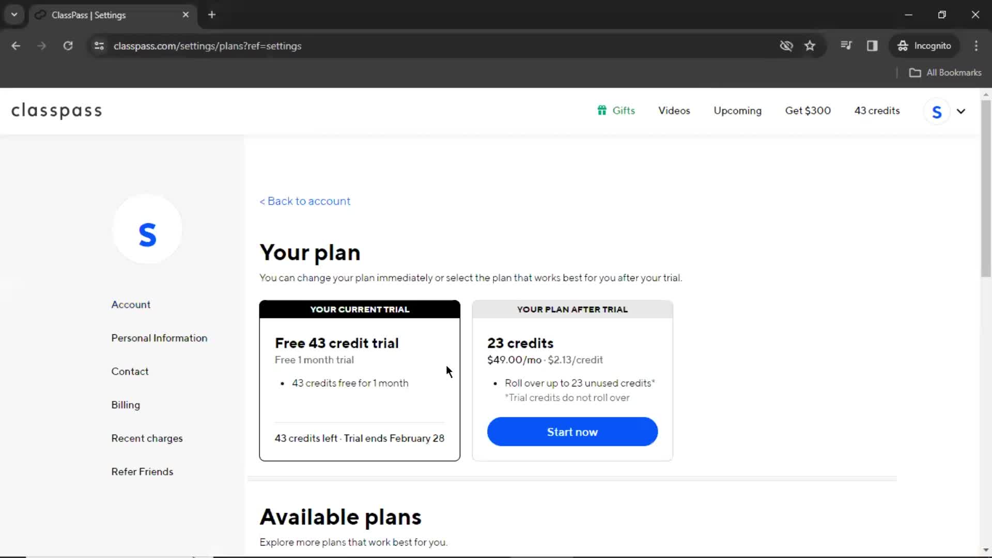Click the Contact settings menu item
Image resolution: width=992 pixels, height=558 pixels.
click(130, 371)
